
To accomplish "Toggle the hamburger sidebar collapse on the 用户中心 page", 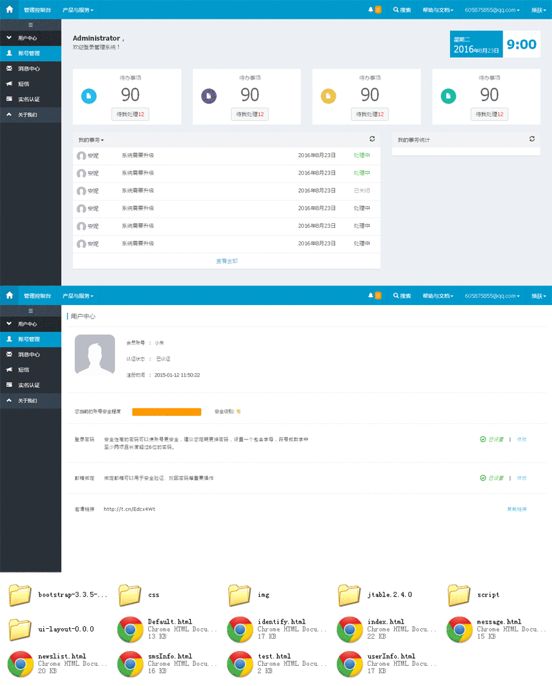I will coord(31,311).
